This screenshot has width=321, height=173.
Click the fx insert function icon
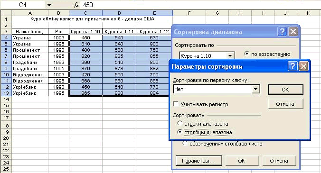pyautogui.click(x=76, y=5)
